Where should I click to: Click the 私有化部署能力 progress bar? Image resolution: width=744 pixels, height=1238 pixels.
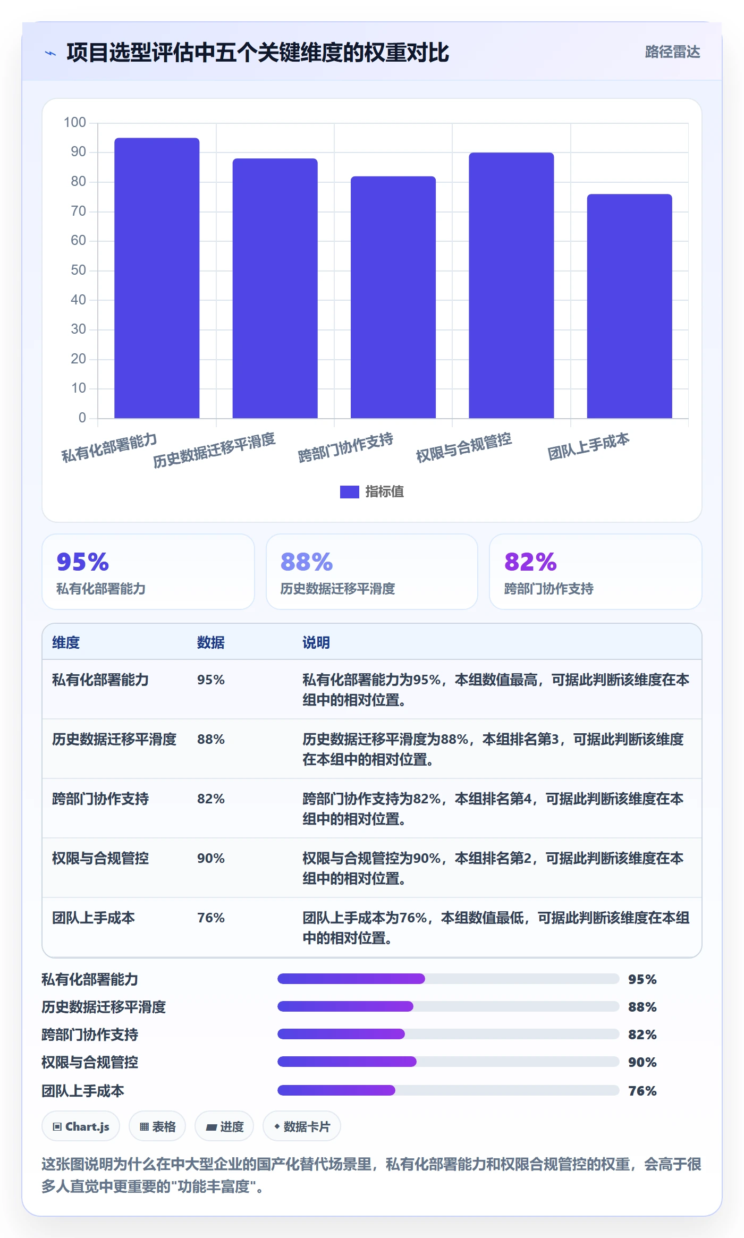click(449, 979)
